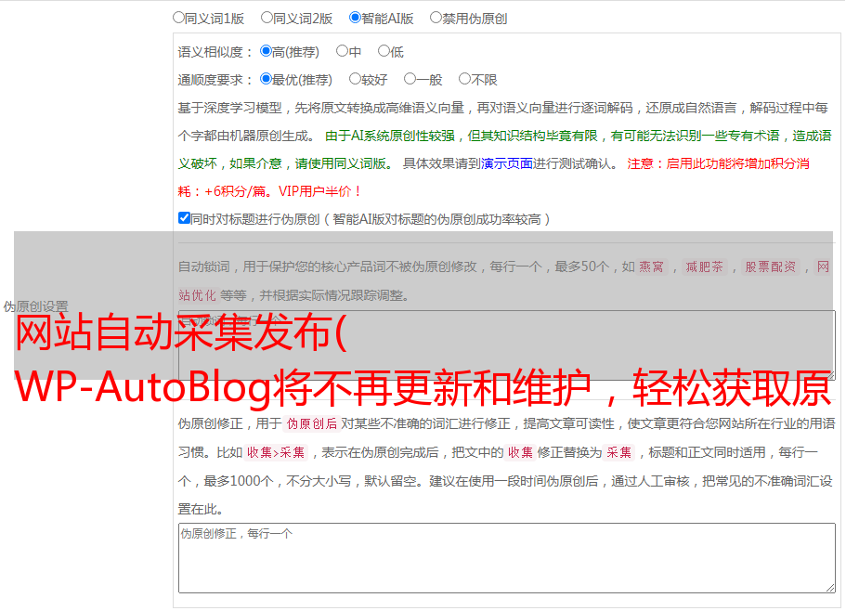Select 禁用伪原创 to disable rewriting
This screenshot has width=846, height=611.
tap(436, 18)
